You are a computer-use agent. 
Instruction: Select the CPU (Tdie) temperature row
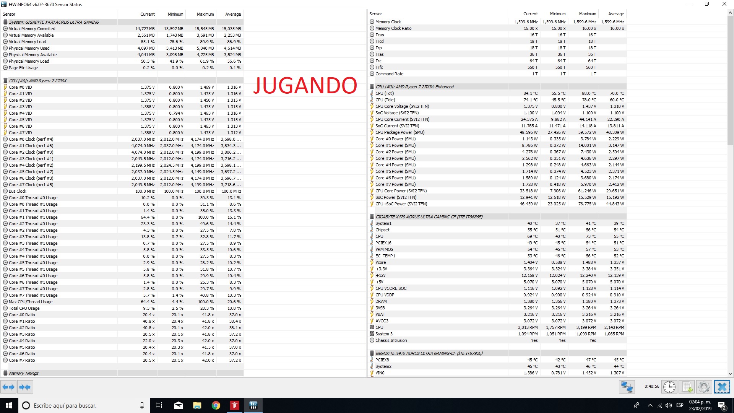(x=497, y=100)
